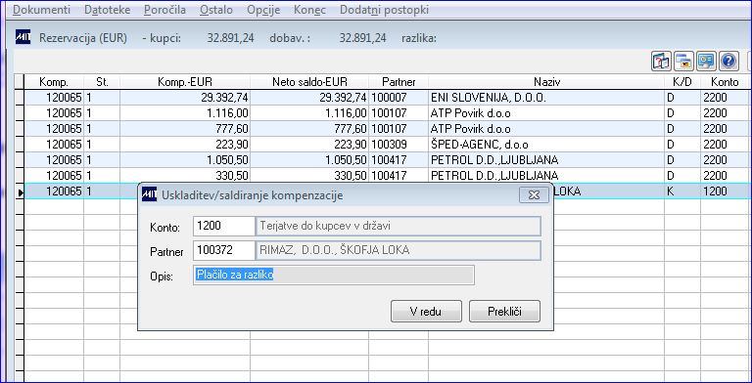Click the Partner column header
Image resolution: width=752 pixels, height=383 pixels.
pyautogui.click(x=399, y=82)
